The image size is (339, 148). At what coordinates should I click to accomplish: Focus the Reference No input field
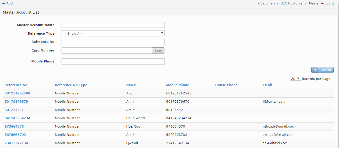[x=113, y=42]
